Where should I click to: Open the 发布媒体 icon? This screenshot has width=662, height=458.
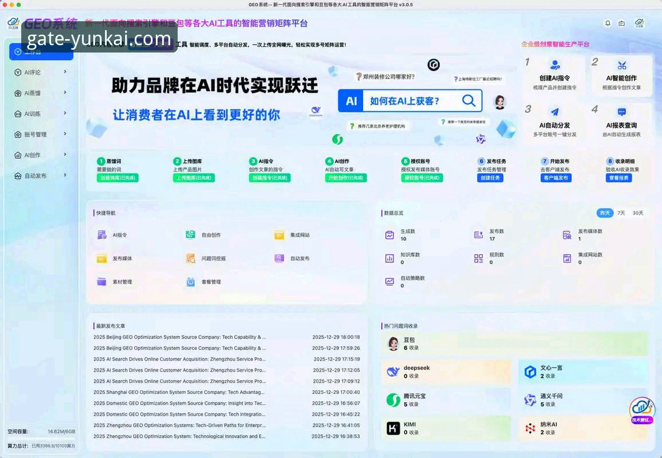[101, 258]
